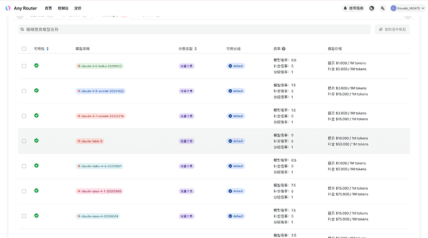Click '模型倍率: 0.5' in claude-3-5-haiku row
This screenshot has height=238, width=428.
285,60
